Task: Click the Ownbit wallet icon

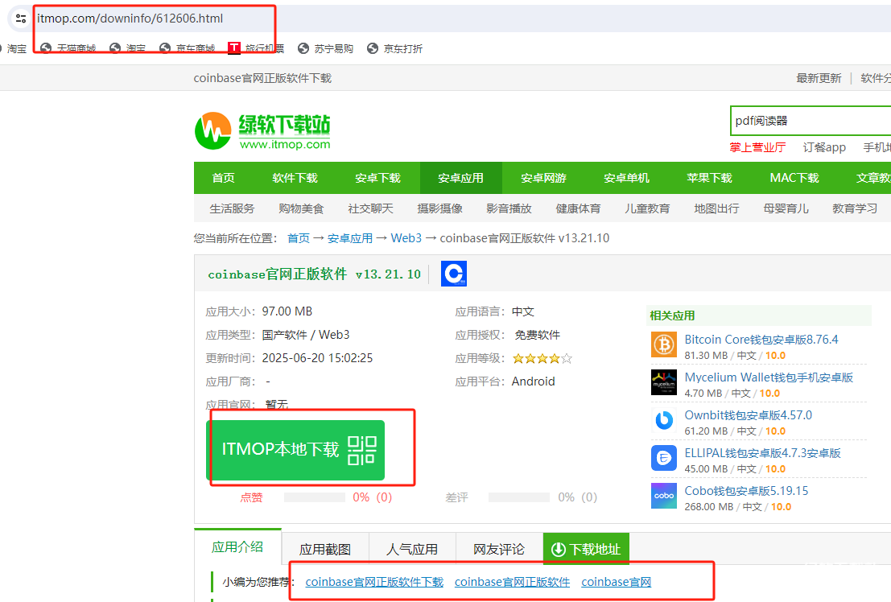Action: click(x=664, y=420)
